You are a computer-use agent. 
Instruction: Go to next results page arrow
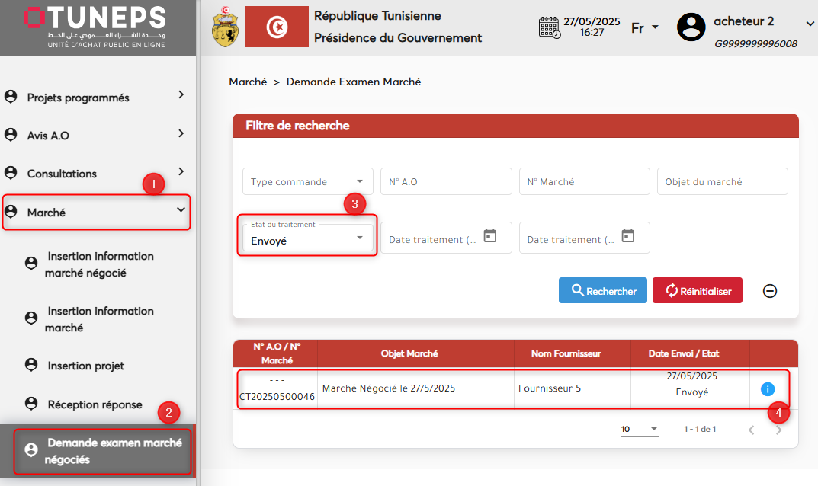(x=778, y=430)
